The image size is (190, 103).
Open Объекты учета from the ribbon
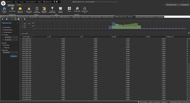tap(4, 10)
